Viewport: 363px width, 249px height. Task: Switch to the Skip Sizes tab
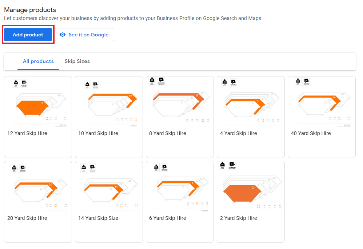coord(77,61)
